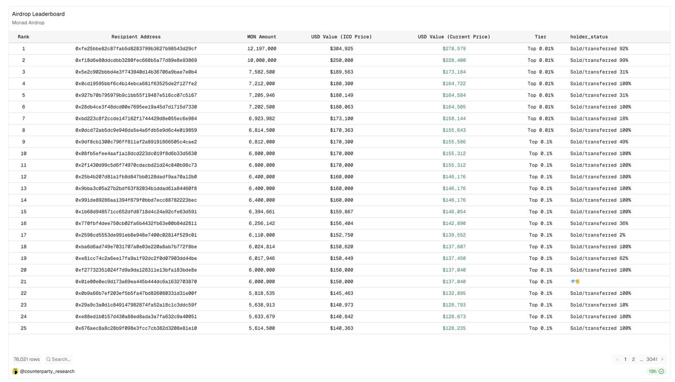Click Sold/transferred 99% status
The image size is (675, 382).
599,60
